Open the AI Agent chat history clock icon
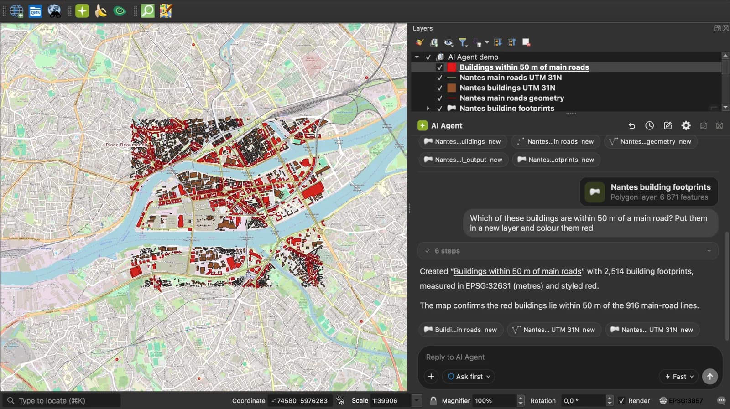Viewport: 730px width, 409px height. 650,126
